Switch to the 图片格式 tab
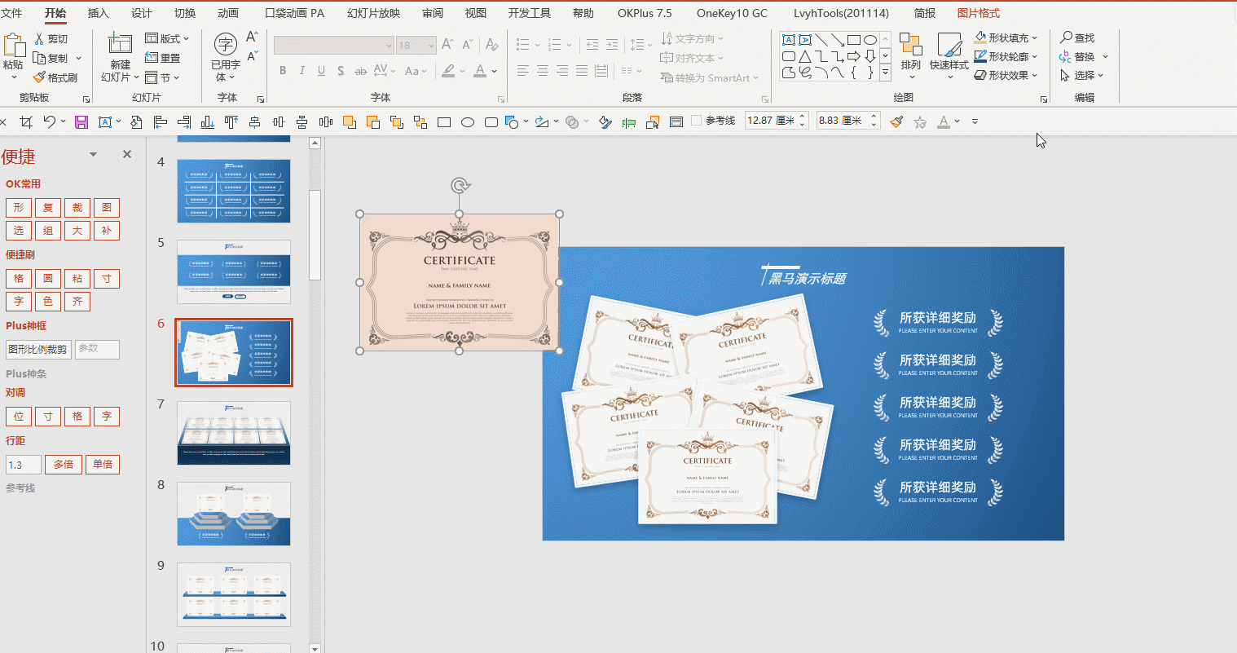Screen dimensions: 1237x653 (x=978, y=13)
